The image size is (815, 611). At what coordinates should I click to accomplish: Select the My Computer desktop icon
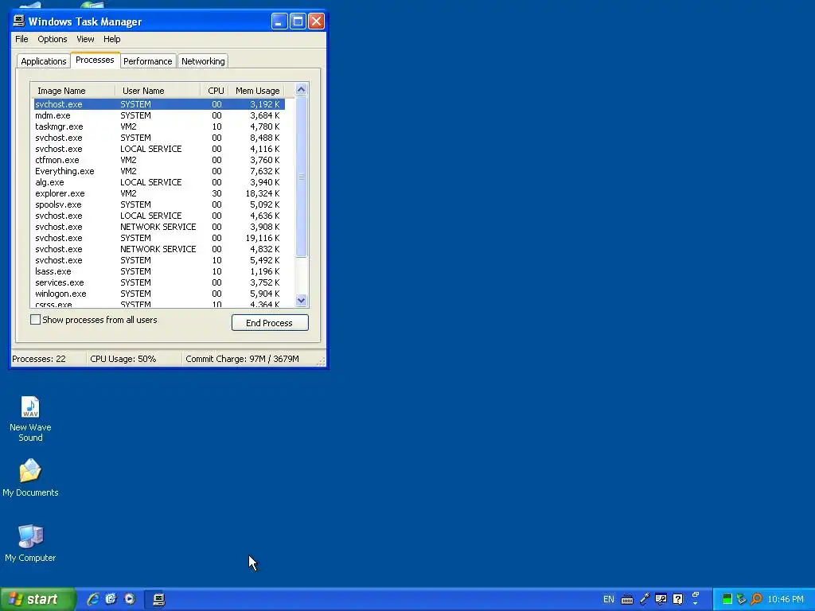pos(30,543)
